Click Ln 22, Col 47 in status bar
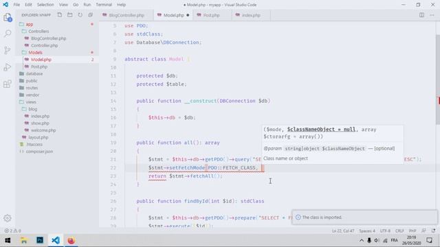 pos(343,231)
